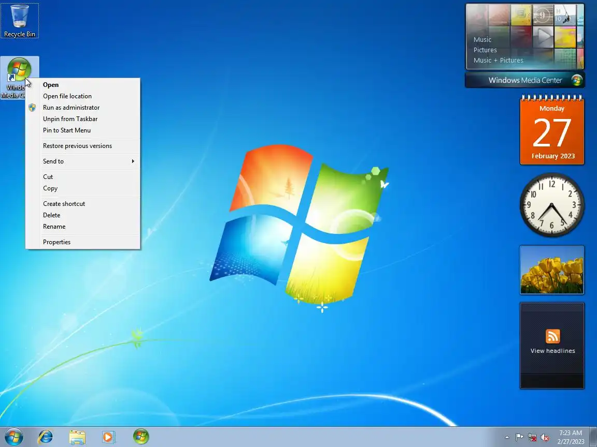Open Properties from the context menu
597x447 pixels.
point(83,242)
